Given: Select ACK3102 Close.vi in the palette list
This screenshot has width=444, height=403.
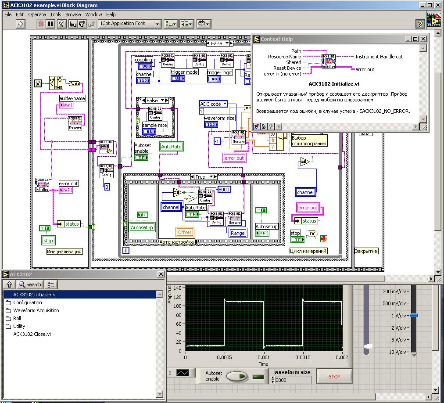Looking at the screenshot, I should pos(32,334).
